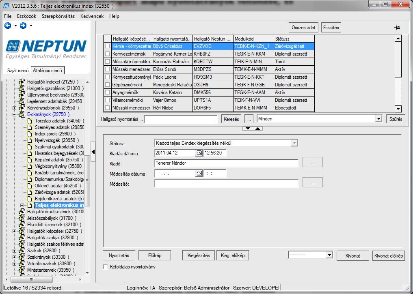Screen dimensions: 413x294
Task: Click the left panel collapse arrow
Action: [93, 152]
